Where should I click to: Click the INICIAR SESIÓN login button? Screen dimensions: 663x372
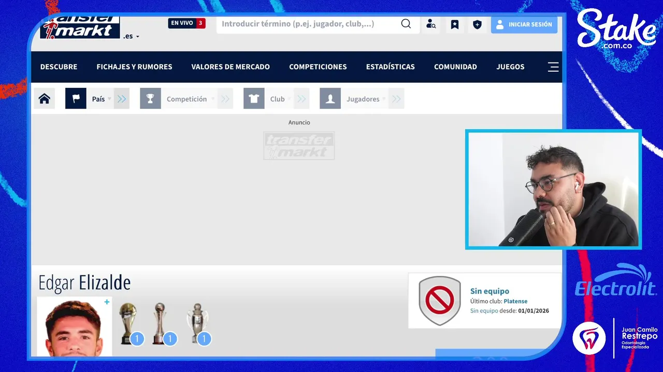pos(524,24)
